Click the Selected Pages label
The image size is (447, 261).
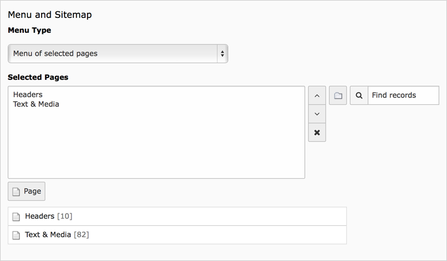[38, 77]
